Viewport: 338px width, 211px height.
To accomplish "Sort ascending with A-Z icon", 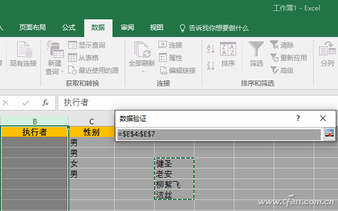I will tap(211, 49).
